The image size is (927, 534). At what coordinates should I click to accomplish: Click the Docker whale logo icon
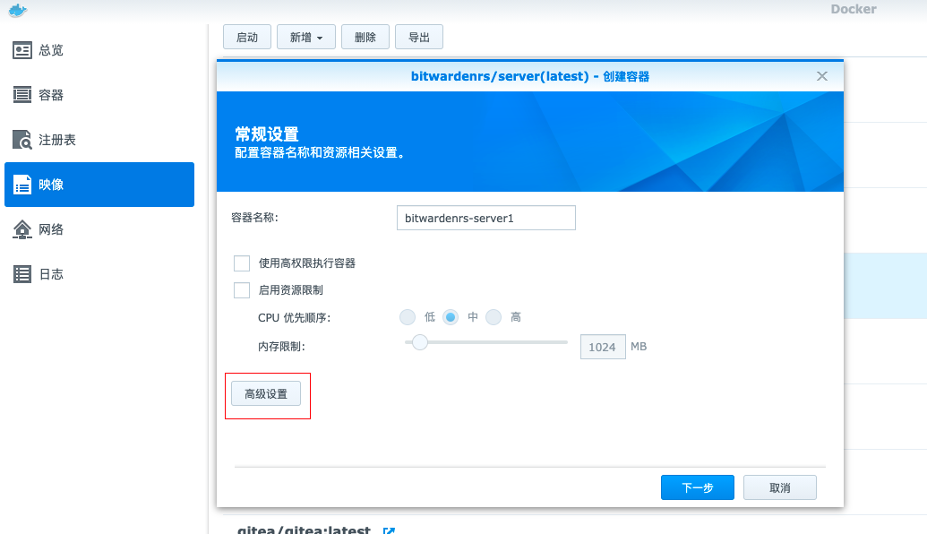18,10
